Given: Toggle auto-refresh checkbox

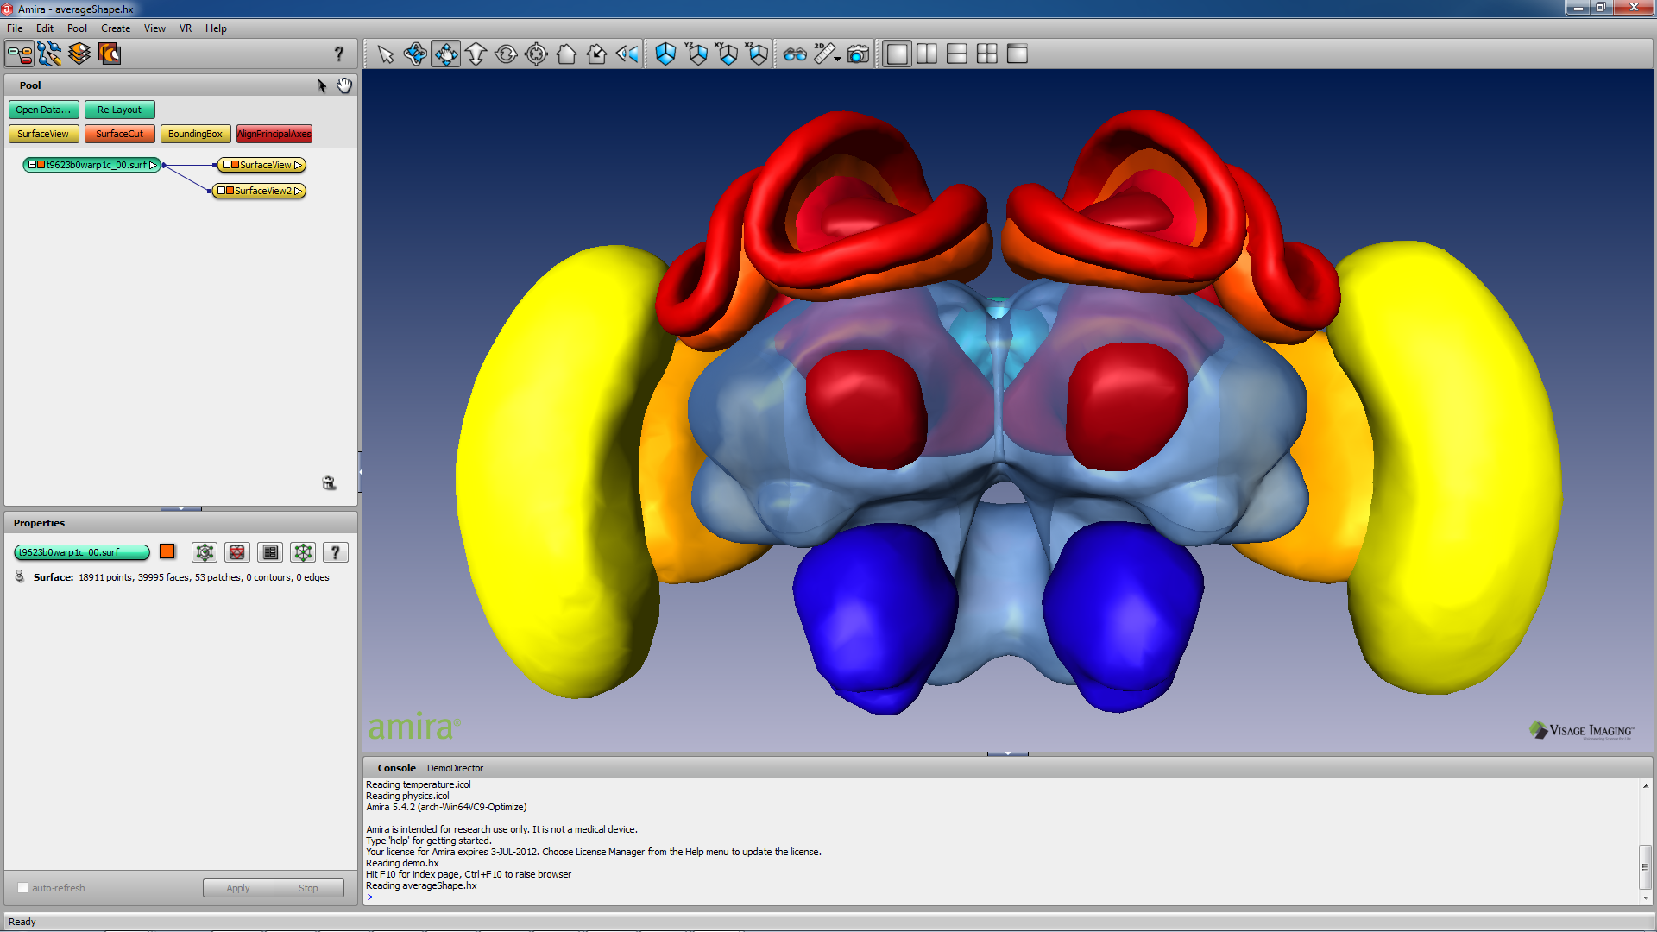Looking at the screenshot, I should 22,888.
